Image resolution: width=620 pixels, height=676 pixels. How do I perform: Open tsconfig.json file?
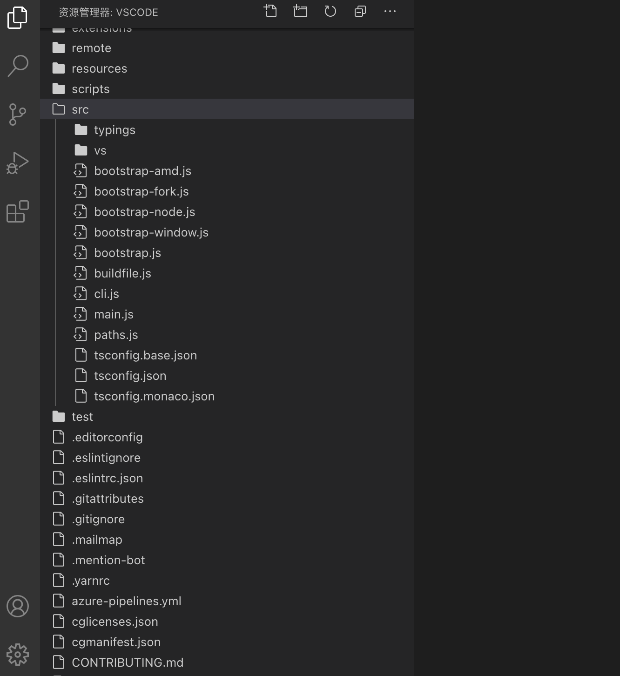click(x=227, y=376)
